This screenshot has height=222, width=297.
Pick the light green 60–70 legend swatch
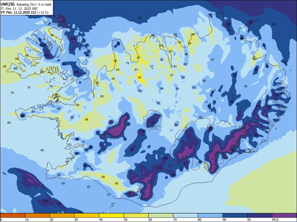pos(161,215)
